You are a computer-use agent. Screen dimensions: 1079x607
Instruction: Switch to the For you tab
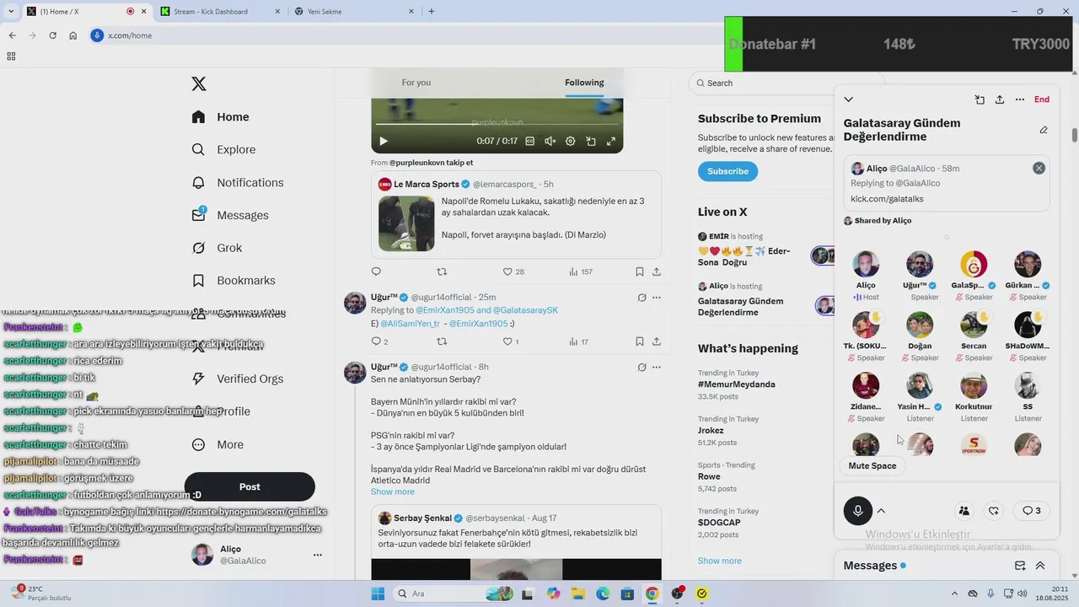pyautogui.click(x=416, y=83)
